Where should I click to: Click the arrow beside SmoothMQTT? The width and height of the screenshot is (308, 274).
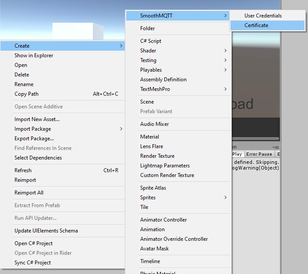tap(225, 16)
